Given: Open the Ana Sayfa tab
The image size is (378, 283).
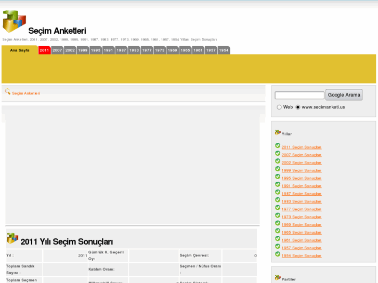Looking at the screenshot, I should tap(20, 50).
